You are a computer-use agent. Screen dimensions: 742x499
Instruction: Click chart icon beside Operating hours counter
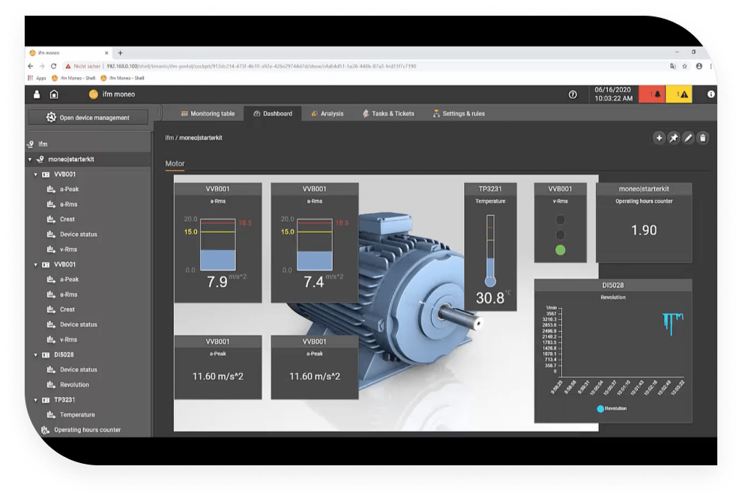point(45,430)
